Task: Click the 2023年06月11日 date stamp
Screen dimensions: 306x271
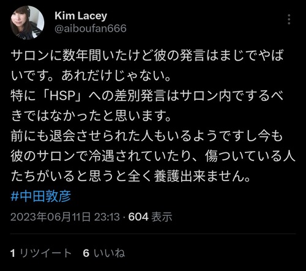Action: (x=50, y=217)
